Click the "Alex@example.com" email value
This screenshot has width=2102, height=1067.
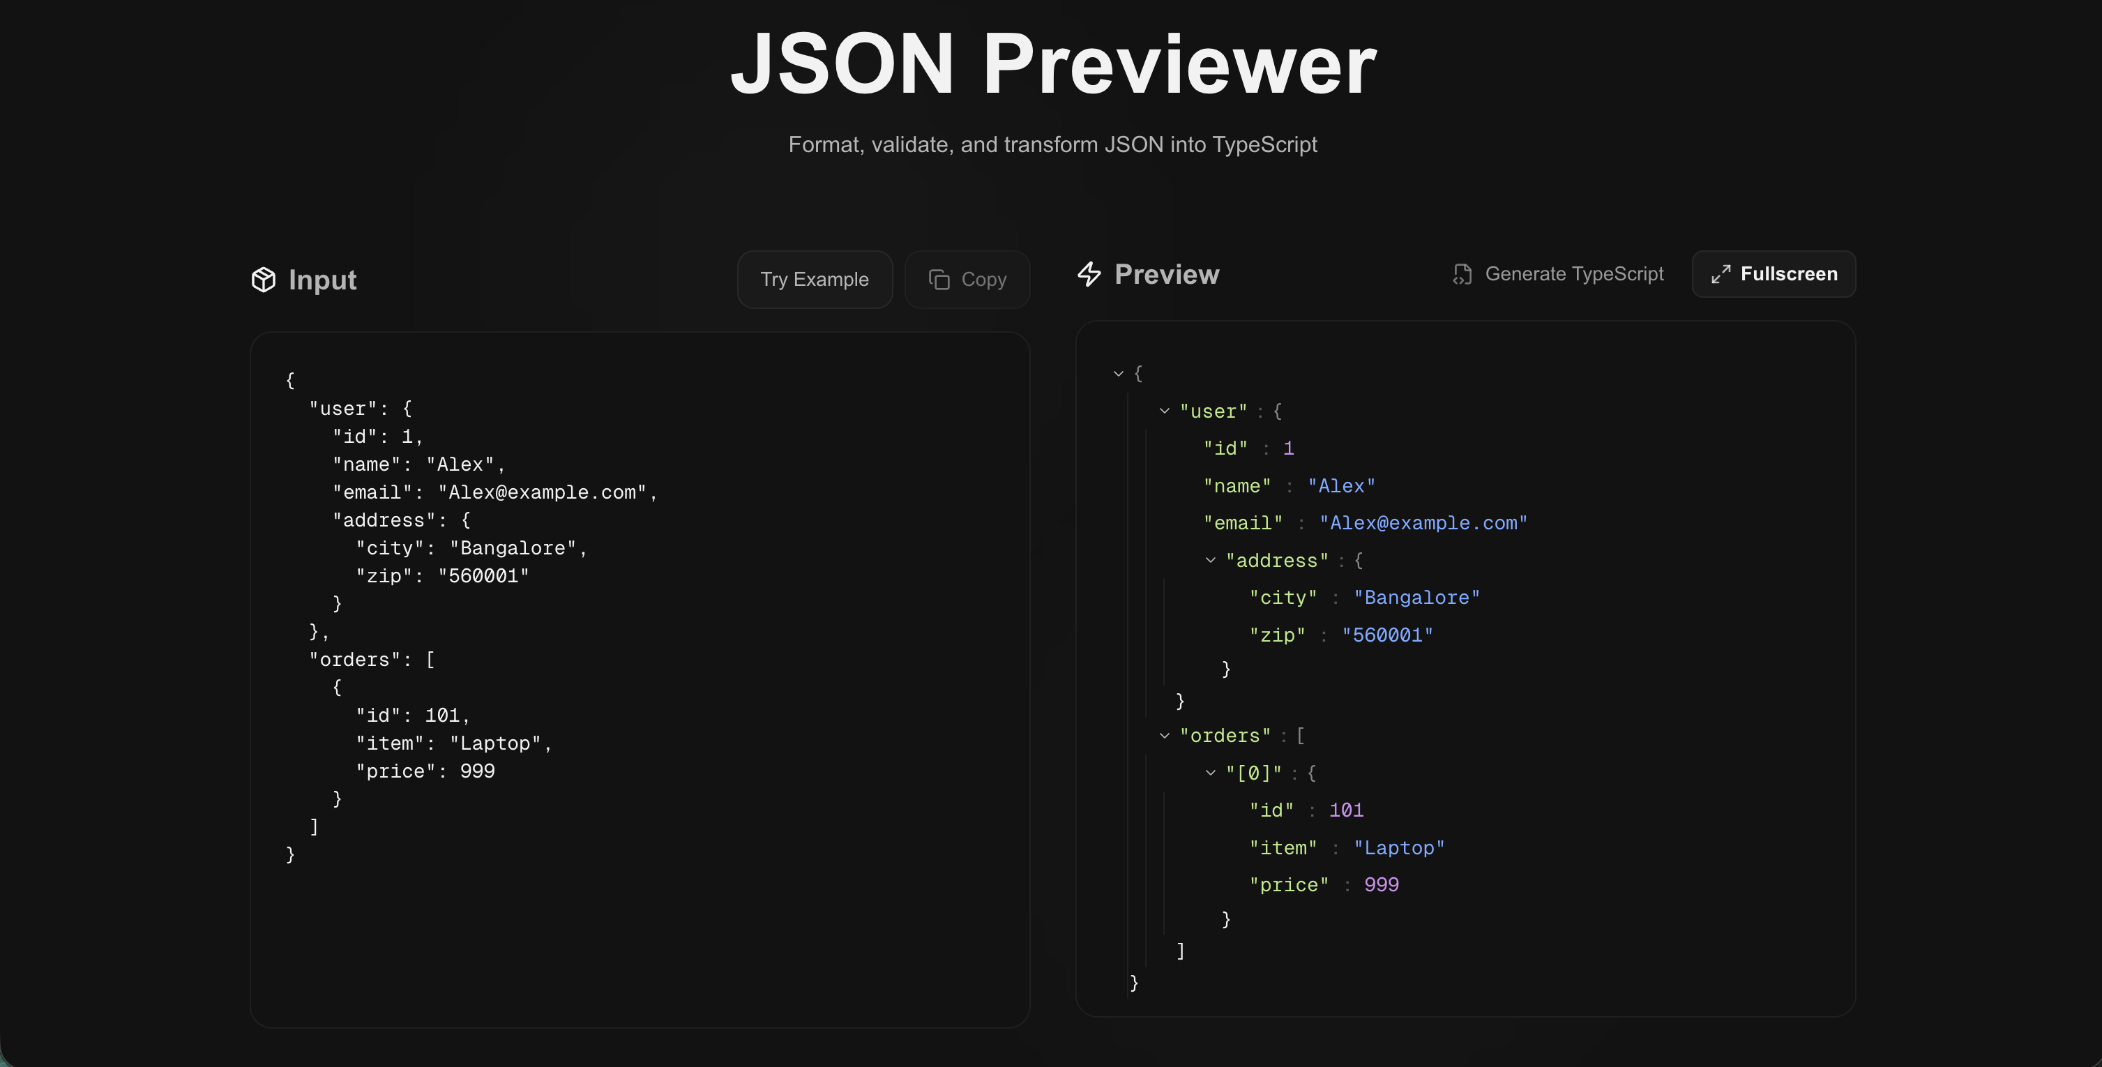click(x=1423, y=523)
